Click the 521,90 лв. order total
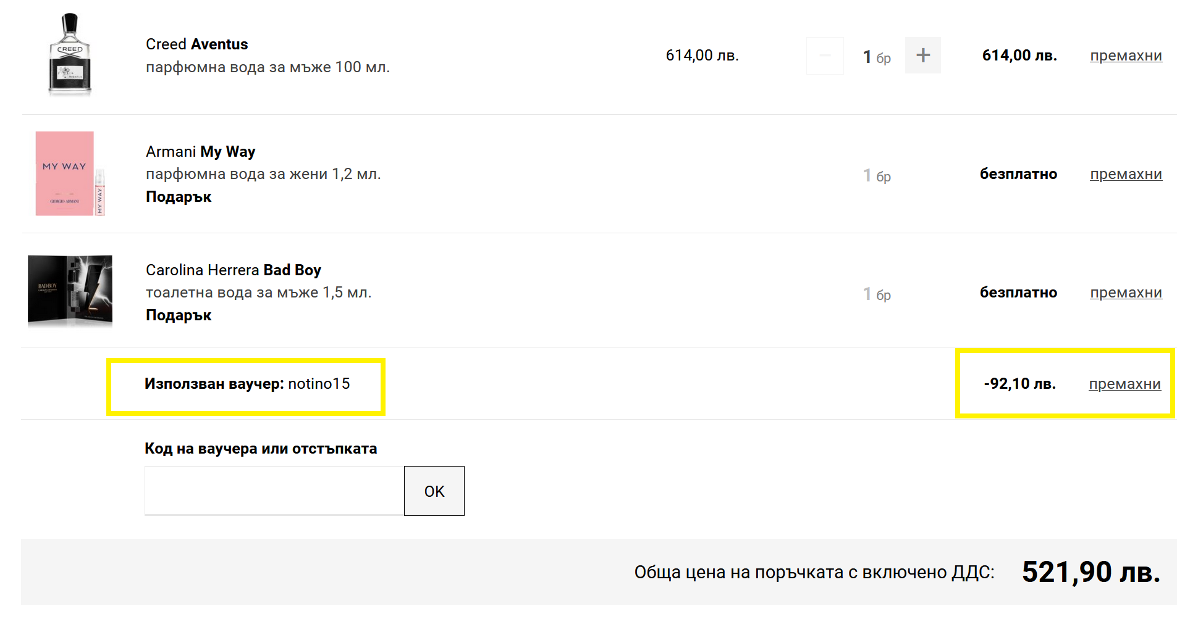The height and width of the screenshot is (619, 1177). click(1091, 572)
